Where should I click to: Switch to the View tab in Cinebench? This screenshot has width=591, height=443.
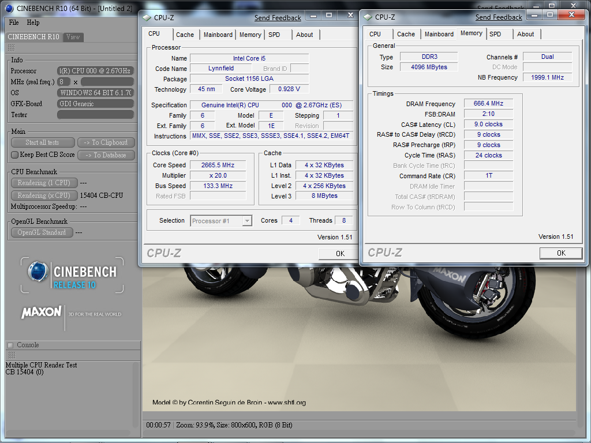point(73,37)
